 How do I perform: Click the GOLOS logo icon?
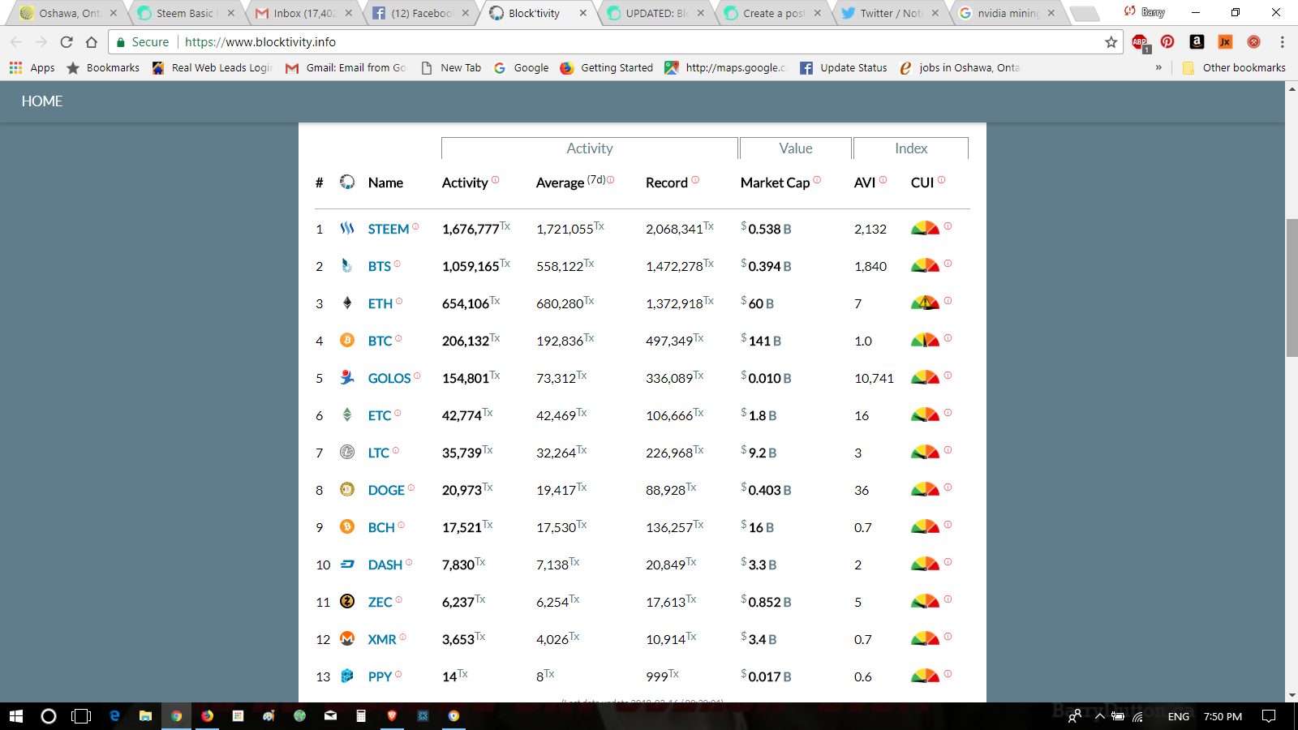(x=347, y=377)
